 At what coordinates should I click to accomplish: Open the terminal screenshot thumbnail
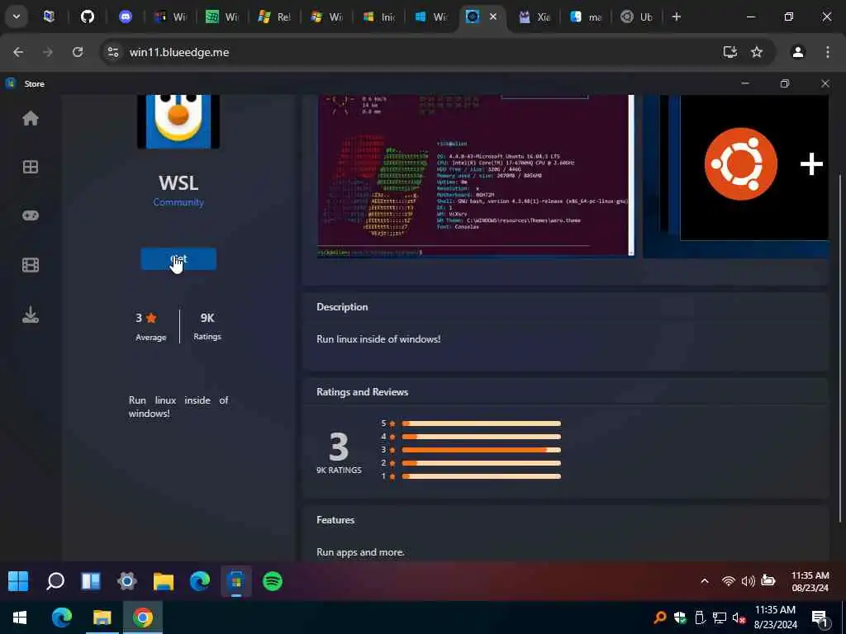coord(476,176)
